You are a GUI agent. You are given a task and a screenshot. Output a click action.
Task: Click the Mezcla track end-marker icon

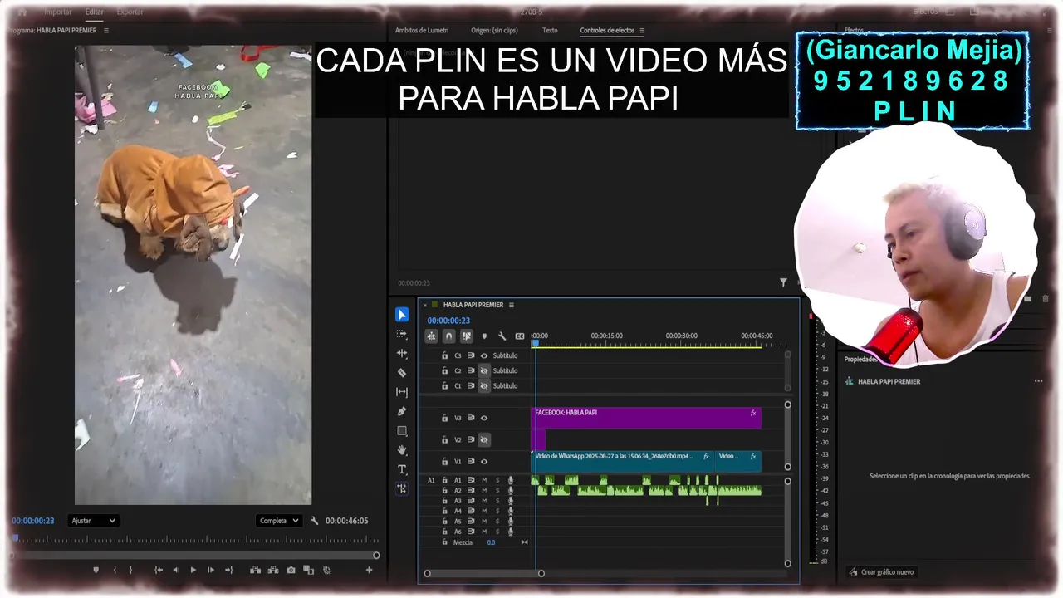(524, 542)
